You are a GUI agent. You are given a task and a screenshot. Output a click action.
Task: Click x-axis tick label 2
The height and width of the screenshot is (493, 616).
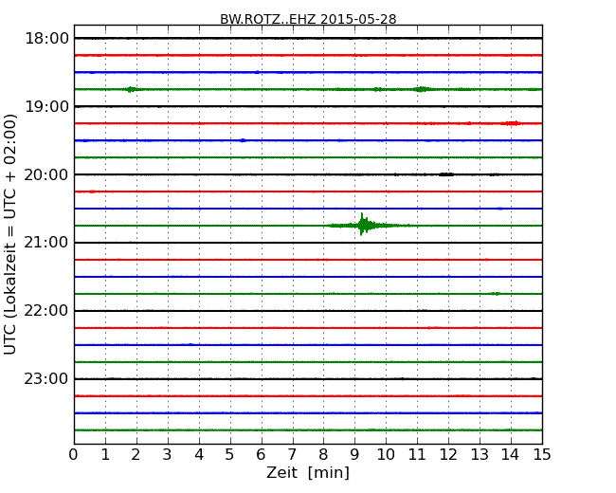pos(136,454)
